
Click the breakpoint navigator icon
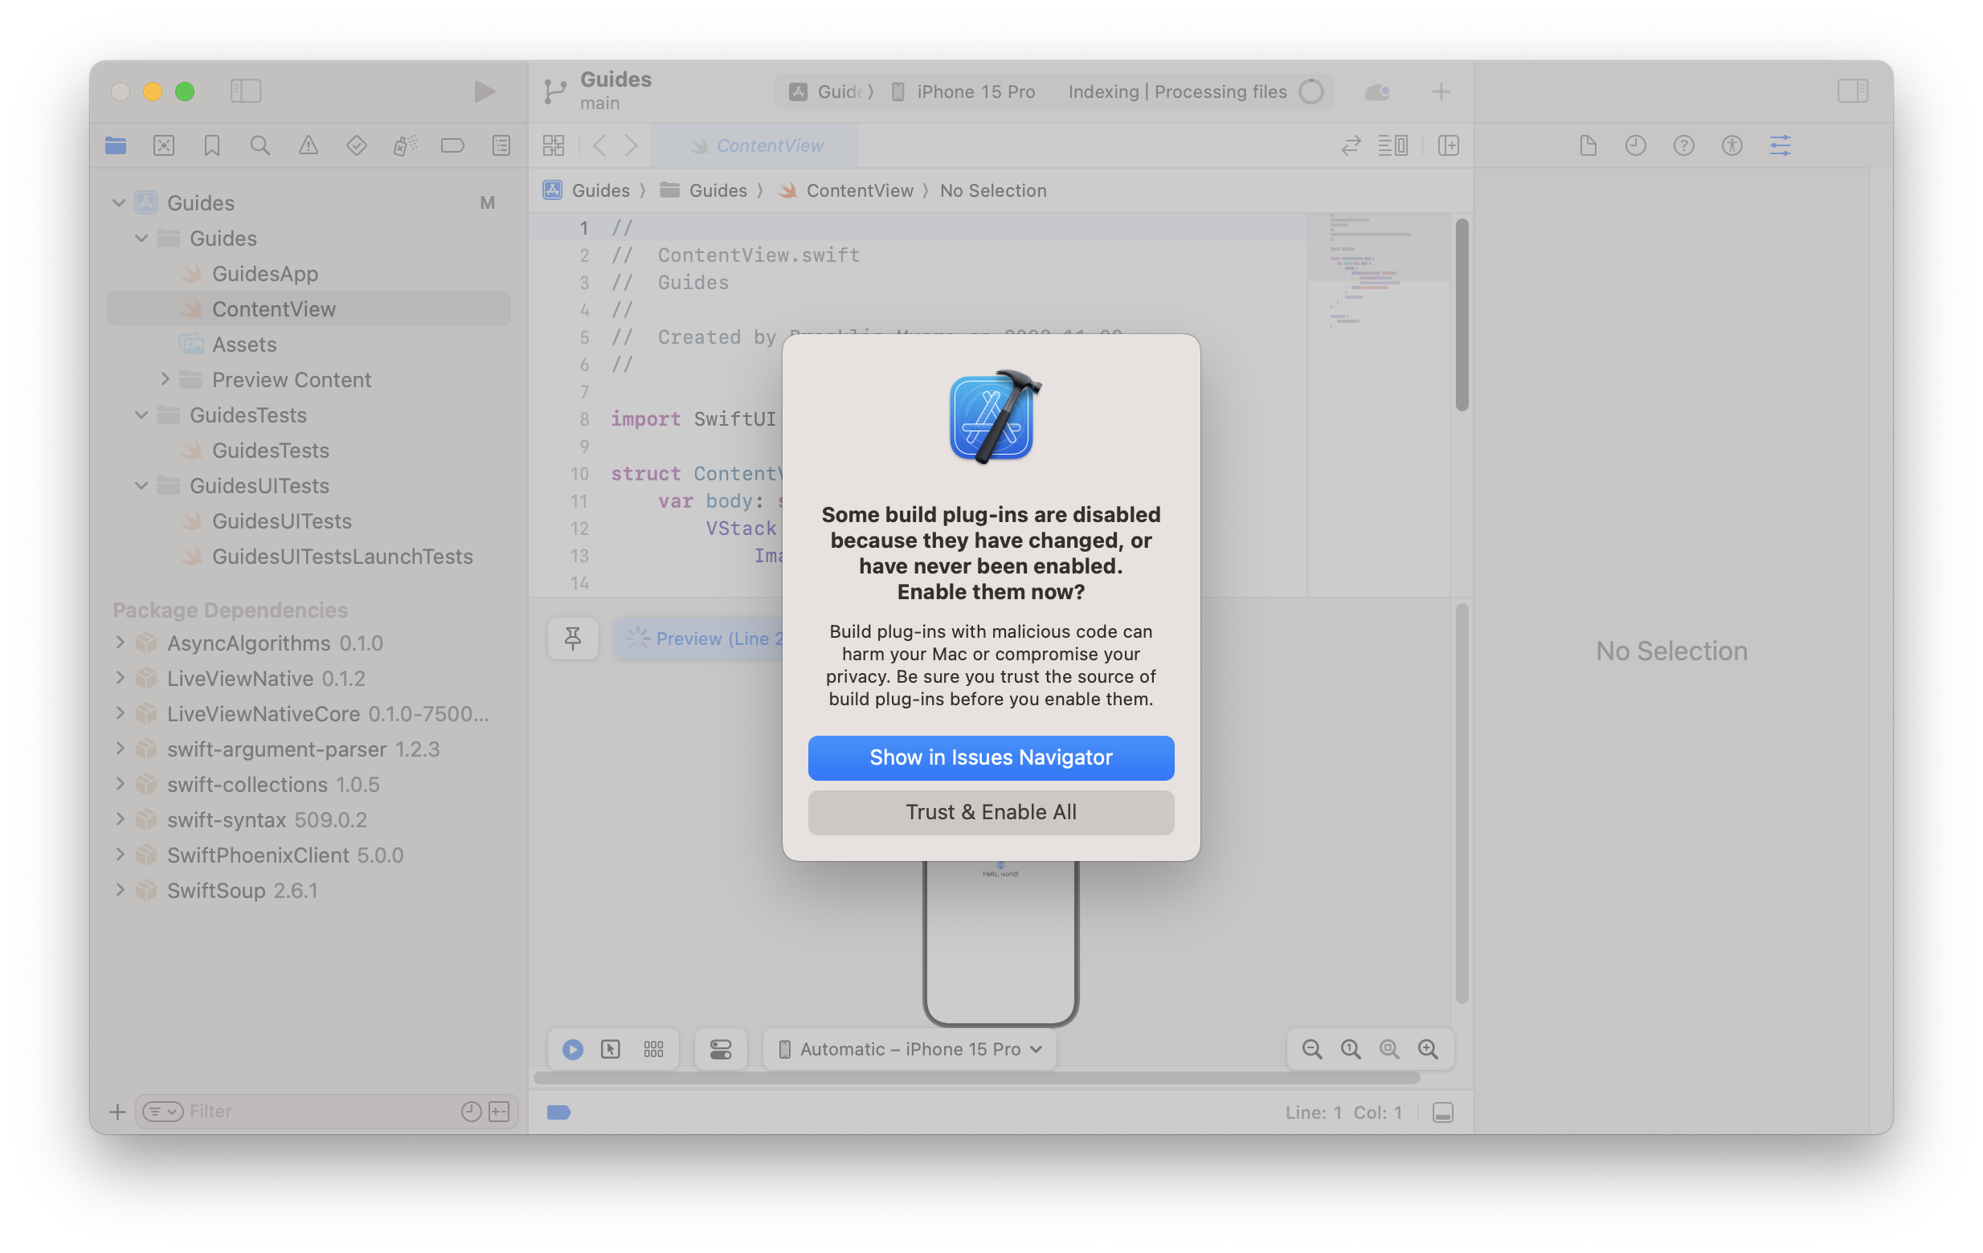click(x=453, y=145)
